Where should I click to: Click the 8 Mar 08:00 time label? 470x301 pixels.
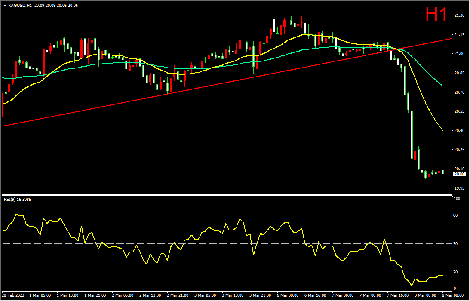point(454,295)
